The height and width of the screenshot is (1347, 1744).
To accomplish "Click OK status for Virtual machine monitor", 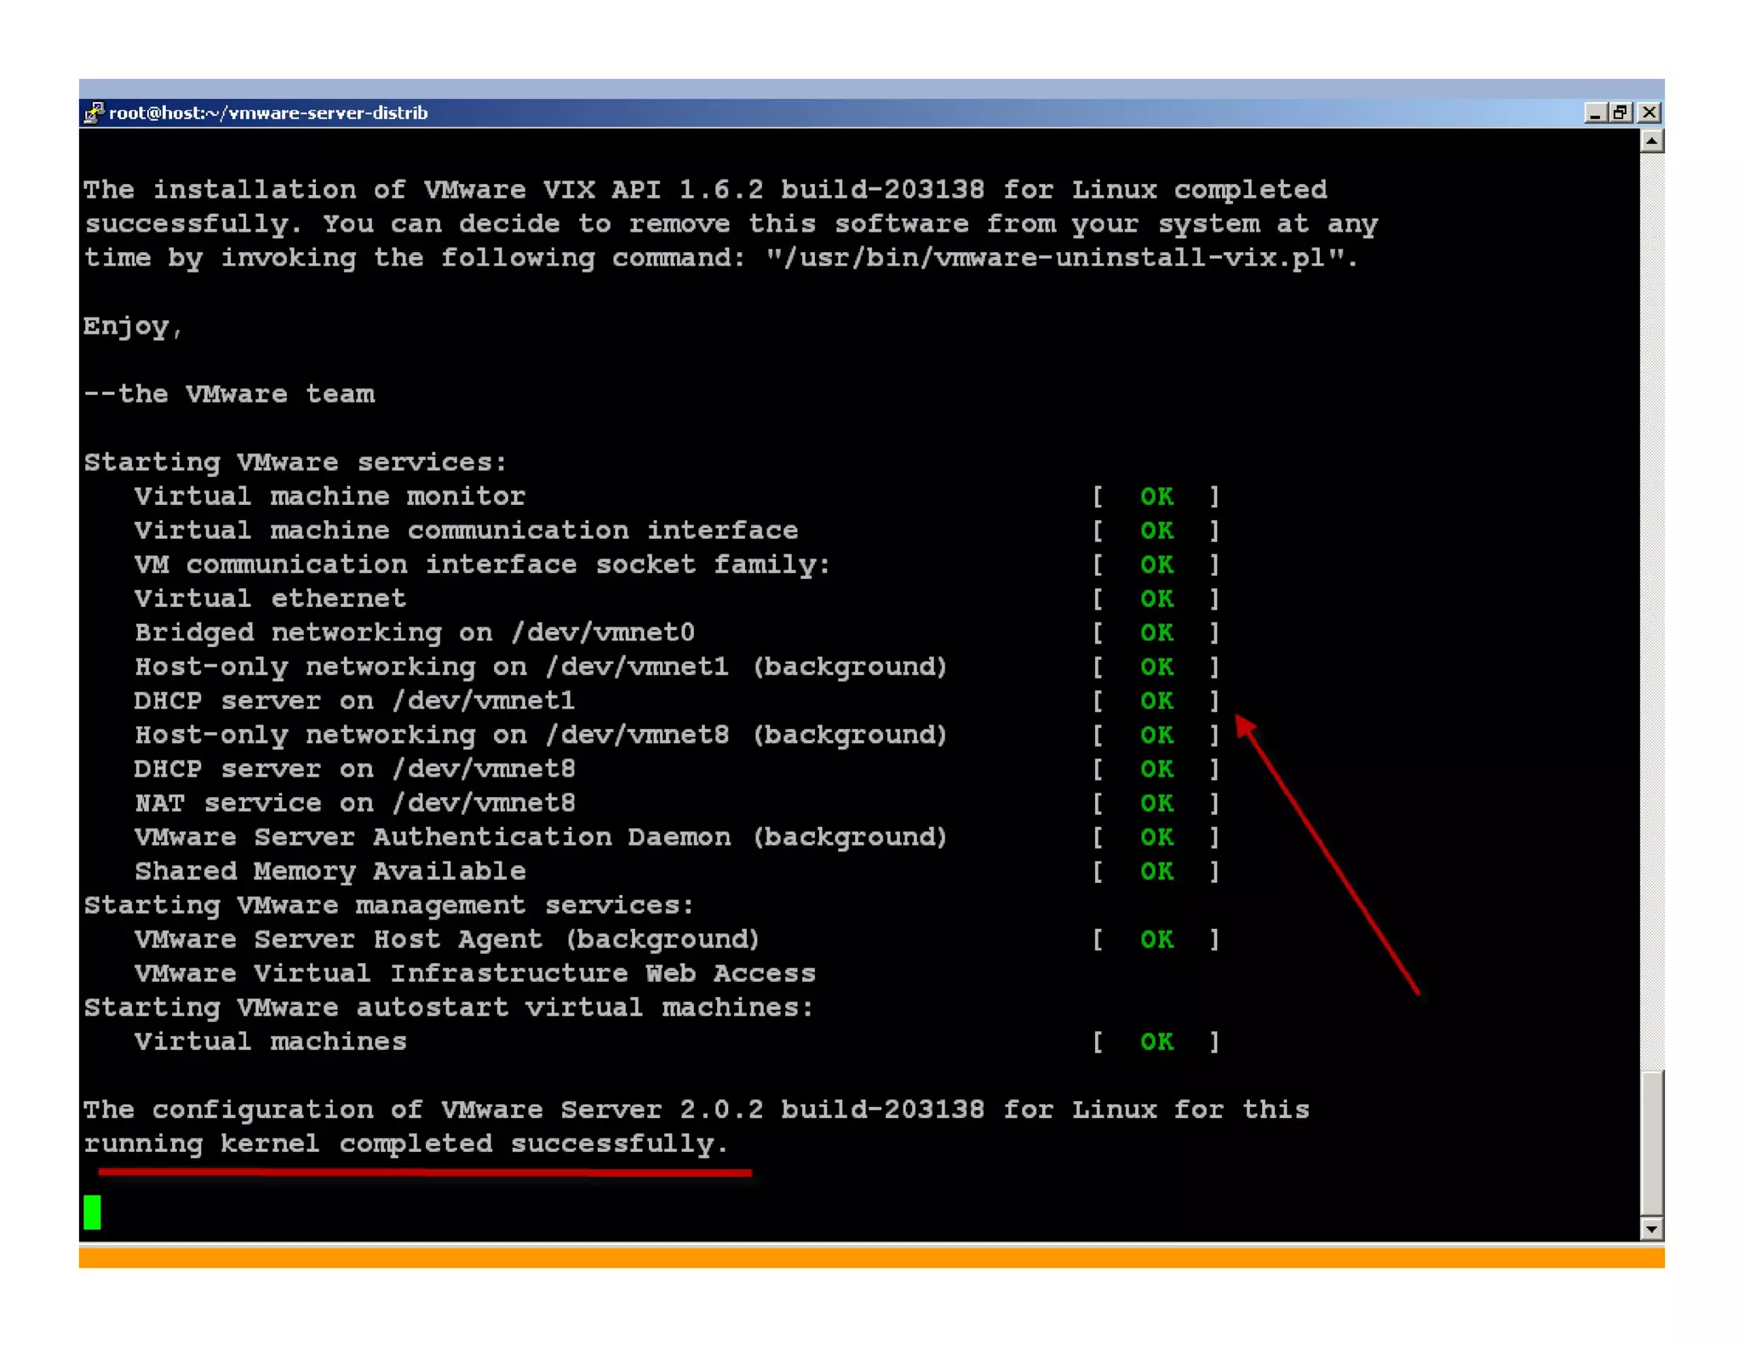I will pyautogui.click(x=1156, y=496).
